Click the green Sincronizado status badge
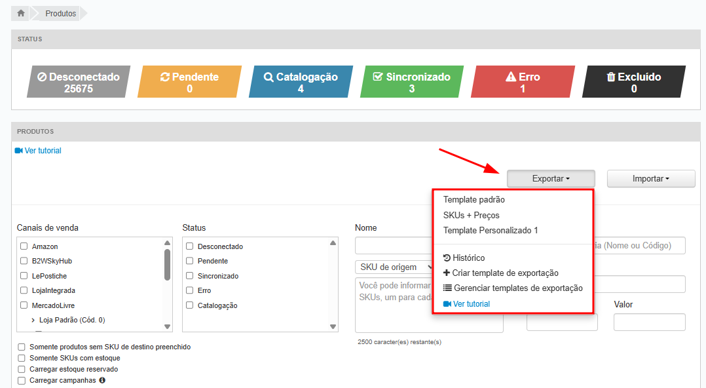 click(x=411, y=82)
